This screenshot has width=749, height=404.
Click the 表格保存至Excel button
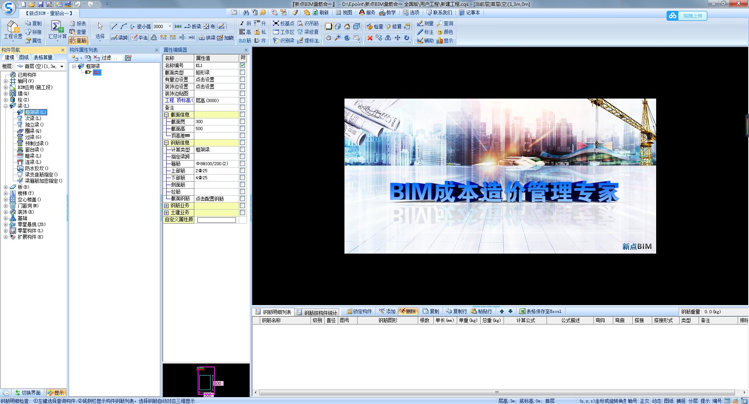click(x=540, y=311)
